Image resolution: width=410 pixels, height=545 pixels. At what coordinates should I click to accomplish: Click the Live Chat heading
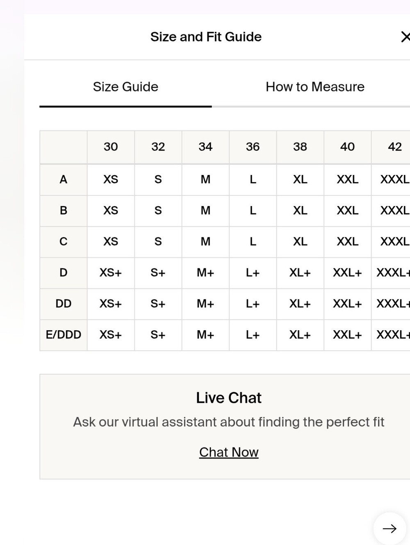tap(229, 398)
